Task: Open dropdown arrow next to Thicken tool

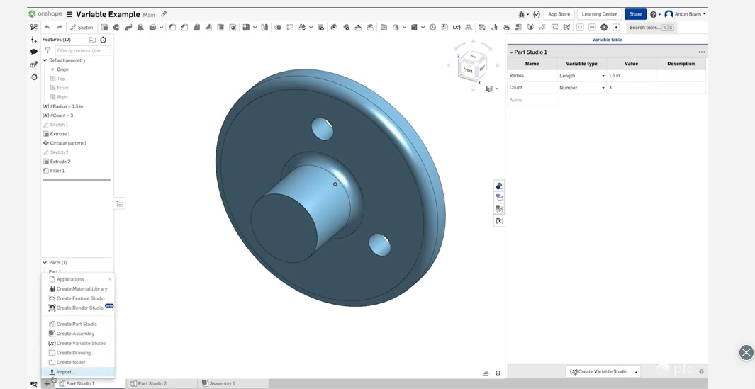Action: pos(162,28)
